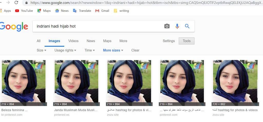The height and width of the screenshot is (122, 263).
Task: Open the Gmail bookmark
Action: tap(102, 11)
